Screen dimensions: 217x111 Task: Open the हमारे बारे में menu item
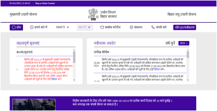(x=39, y=27)
